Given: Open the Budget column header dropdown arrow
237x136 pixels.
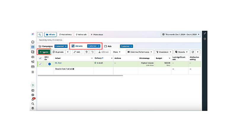Looking at the screenshot, I should coord(169,58).
